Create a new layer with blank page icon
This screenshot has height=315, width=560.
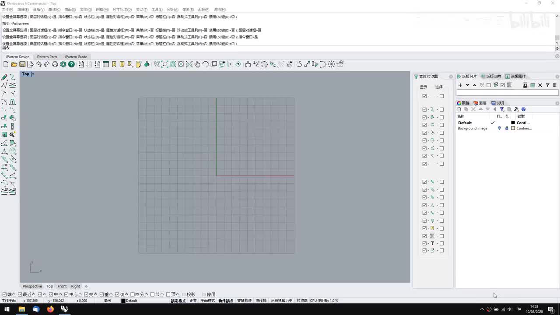(459, 109)
